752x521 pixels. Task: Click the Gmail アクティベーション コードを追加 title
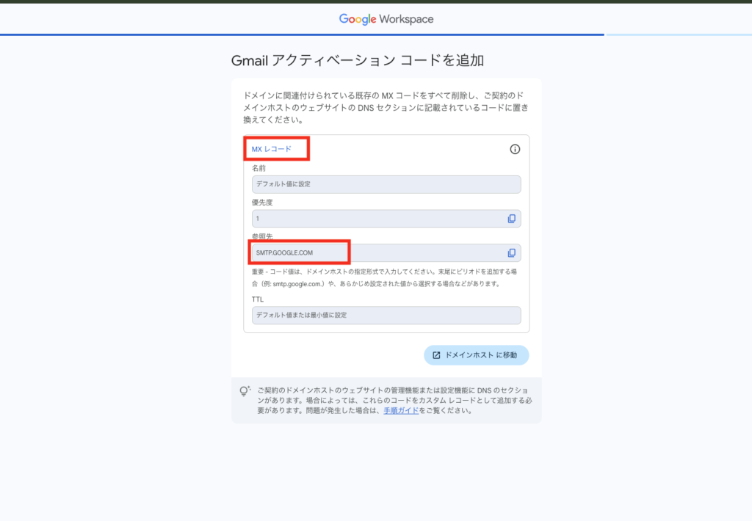pyautogui.click(x=358, y=61)
